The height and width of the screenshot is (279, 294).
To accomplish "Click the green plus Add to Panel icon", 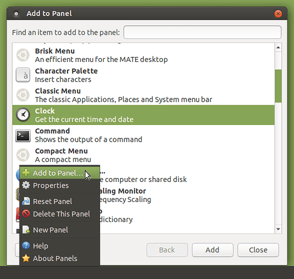I will pos(26,172).
